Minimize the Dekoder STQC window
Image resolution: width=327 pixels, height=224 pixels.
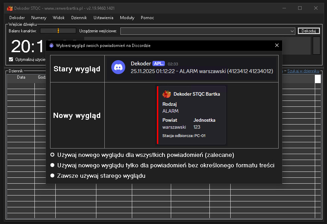pos(284,8)
